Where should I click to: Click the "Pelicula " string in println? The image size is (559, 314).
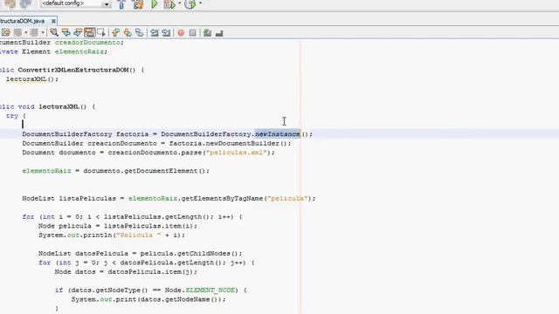pyautogui.click(x=139, y=235)
